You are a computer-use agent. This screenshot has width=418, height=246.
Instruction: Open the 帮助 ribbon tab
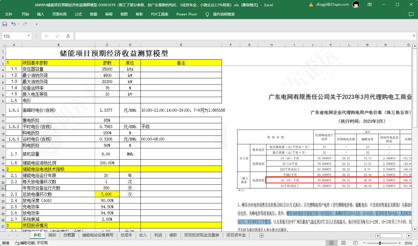point(139,14)
